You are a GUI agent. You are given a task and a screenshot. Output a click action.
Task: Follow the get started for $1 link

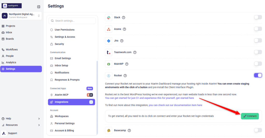point(149,98)
